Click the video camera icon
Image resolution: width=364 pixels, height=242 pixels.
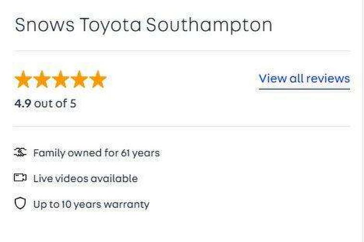(20, 178)
